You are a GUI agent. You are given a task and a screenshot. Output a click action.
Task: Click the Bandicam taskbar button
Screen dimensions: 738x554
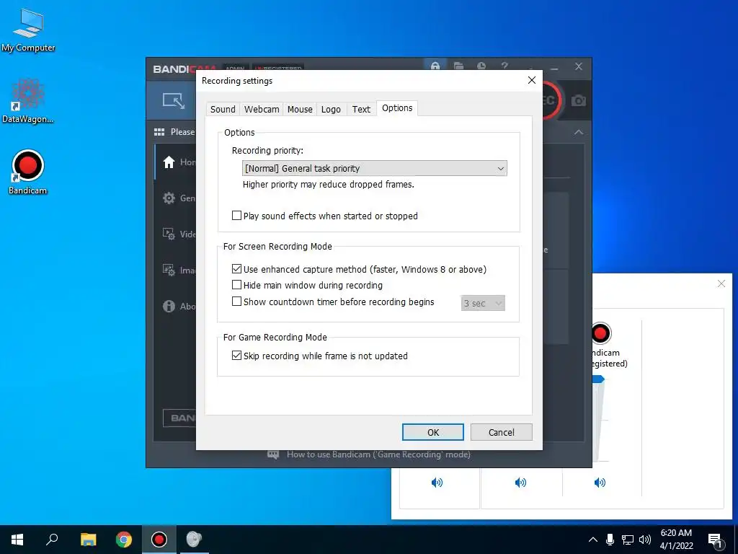[159, 540]
